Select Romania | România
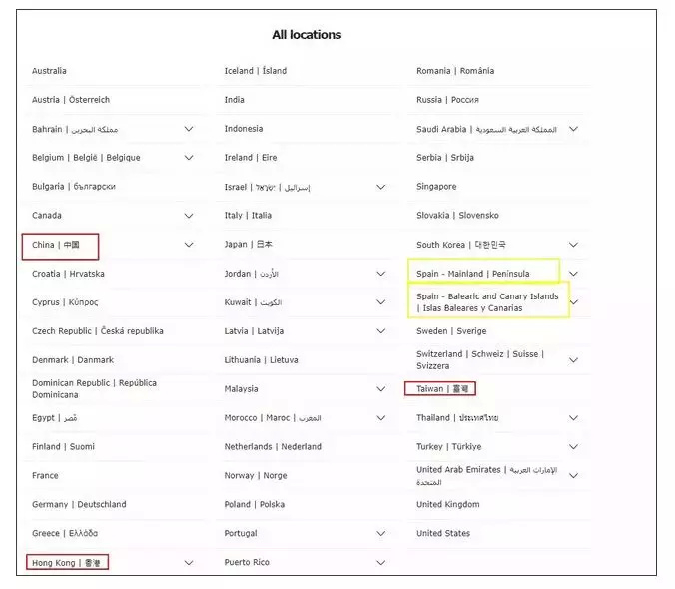 [455, 71]
